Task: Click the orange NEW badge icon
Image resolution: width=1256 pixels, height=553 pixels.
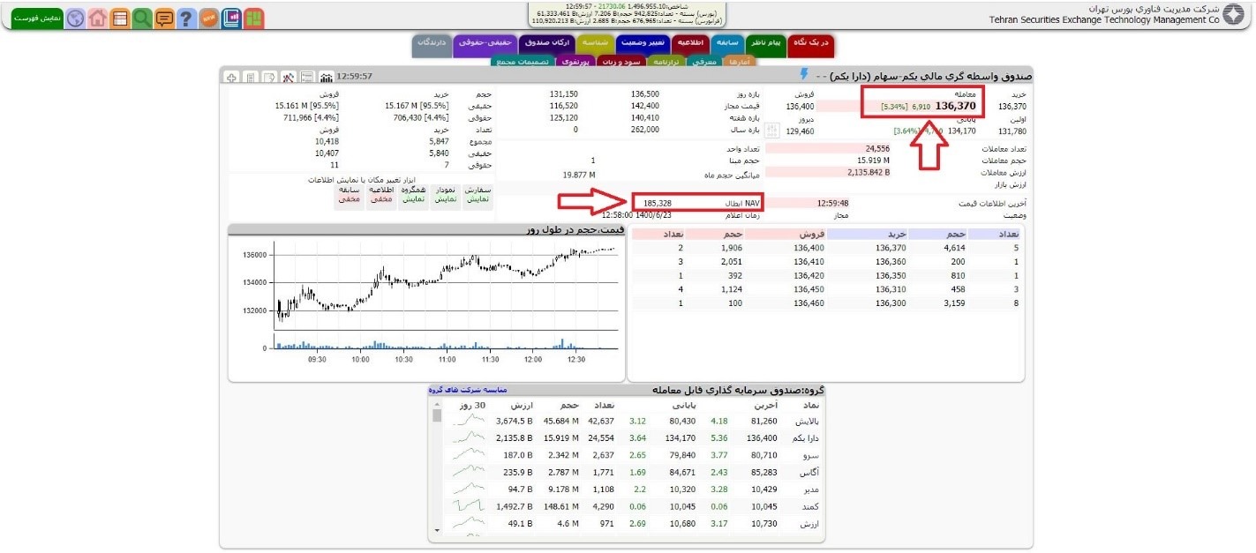Action: (x=208, y=18)
